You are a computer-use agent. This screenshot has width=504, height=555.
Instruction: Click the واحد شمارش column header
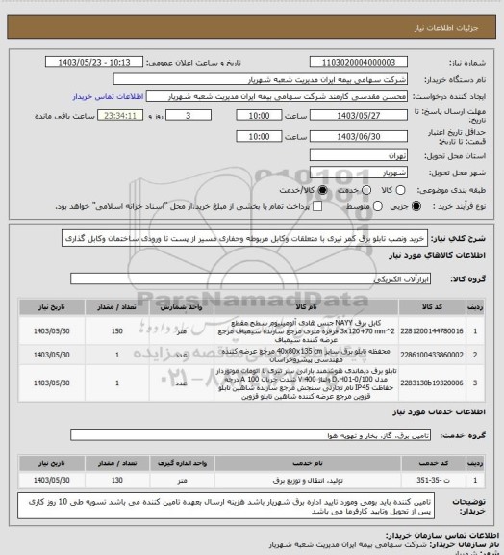pyautogui.click(x=182, y=307)
